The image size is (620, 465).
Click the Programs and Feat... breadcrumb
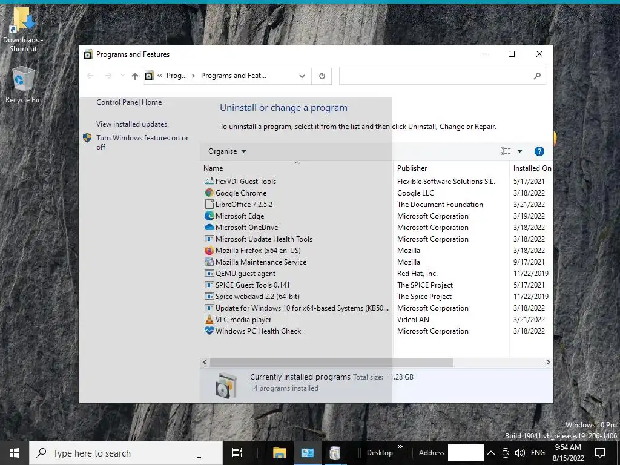tap(233, 76)
